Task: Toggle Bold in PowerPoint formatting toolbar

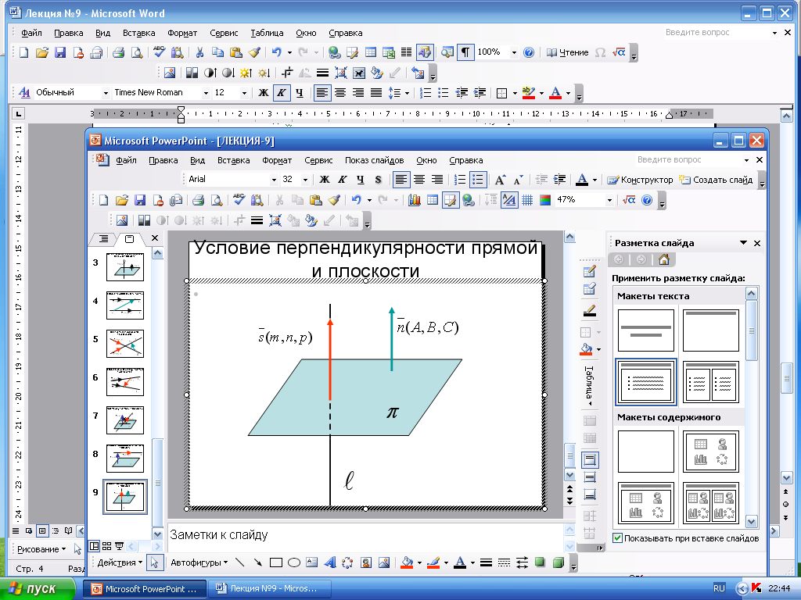Action: (x=325, y=180)
